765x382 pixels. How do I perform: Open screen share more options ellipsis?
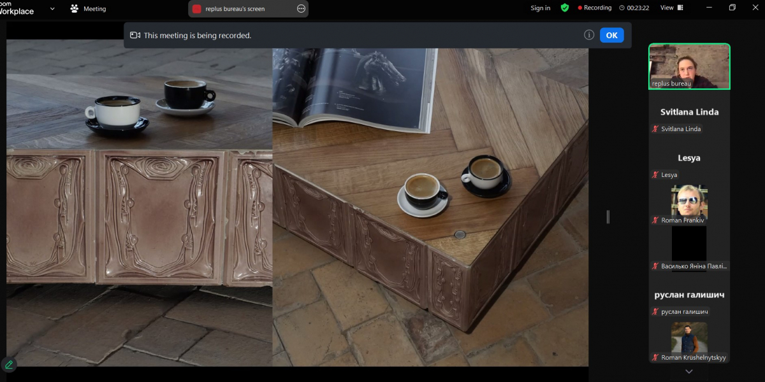coord(301,9)
